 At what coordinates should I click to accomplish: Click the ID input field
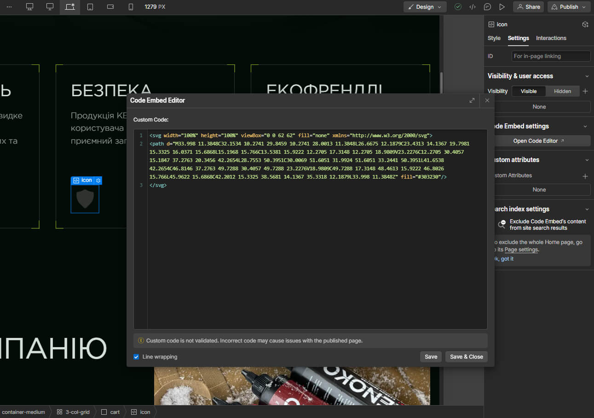pos(551,56)
